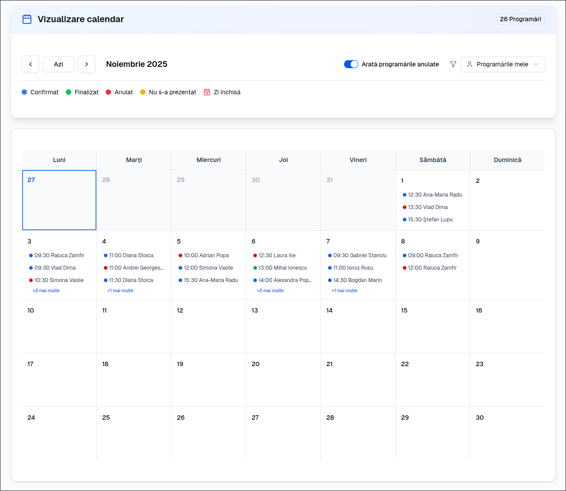Click the red Anulat legend dot
The height and width of the screenshot is (491, 566).
point(108,92)
